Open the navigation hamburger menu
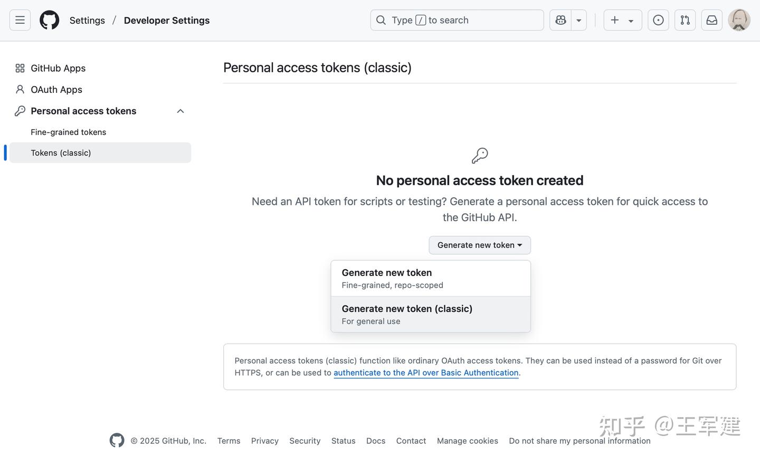The image size is (760, 457). 20,20
